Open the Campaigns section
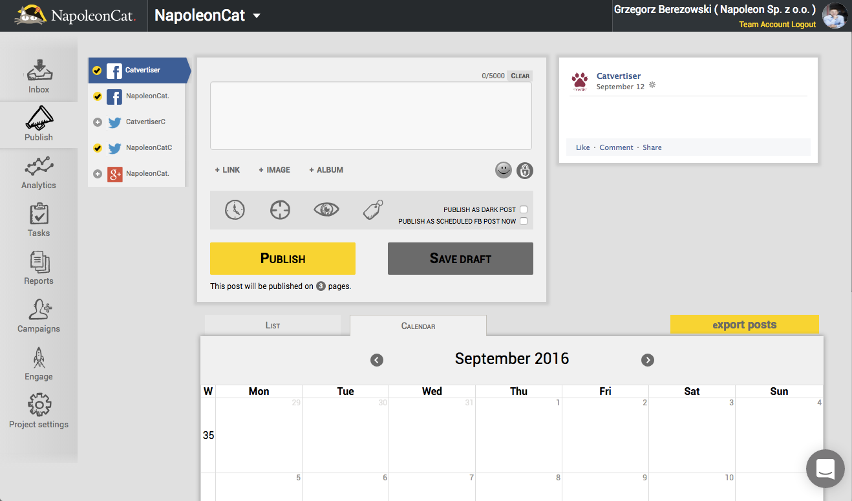The width and height of the screenshot is (852, 501). point(39,315)
